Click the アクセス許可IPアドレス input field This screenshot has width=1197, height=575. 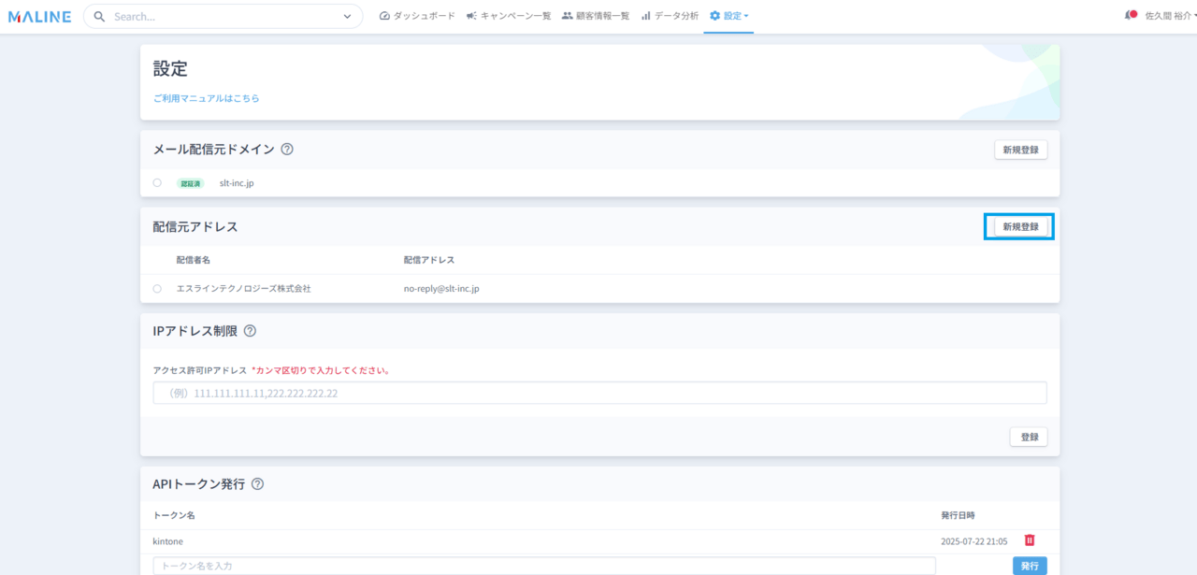pyautogui.click(x=599, y=394)
